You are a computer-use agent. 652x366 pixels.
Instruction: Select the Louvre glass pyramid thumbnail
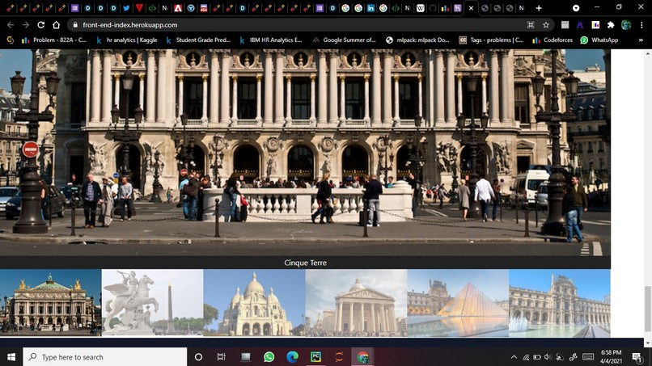tap(458, 302)
